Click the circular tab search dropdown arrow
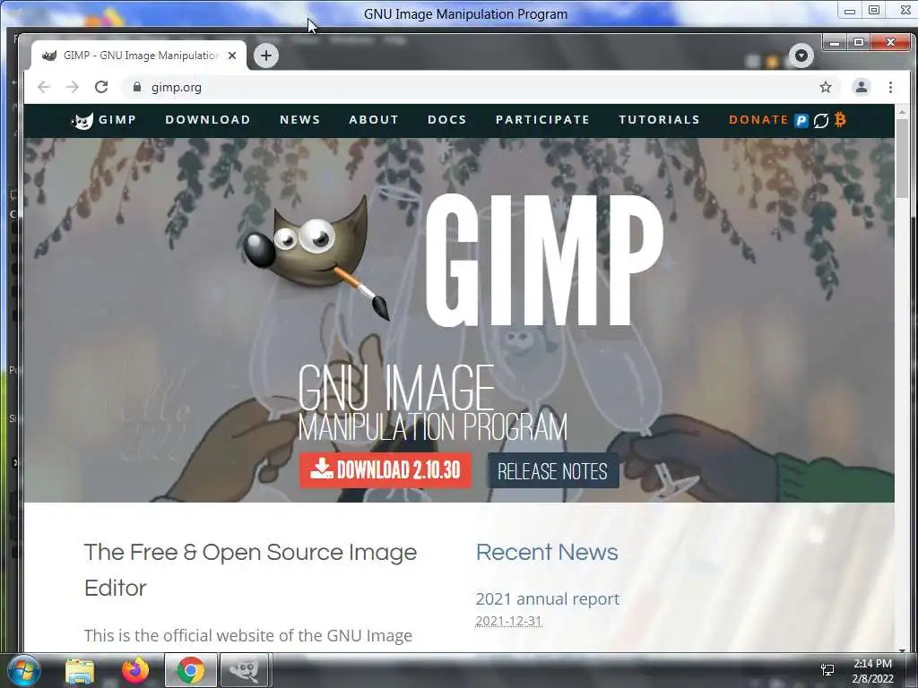 (801, 56)
